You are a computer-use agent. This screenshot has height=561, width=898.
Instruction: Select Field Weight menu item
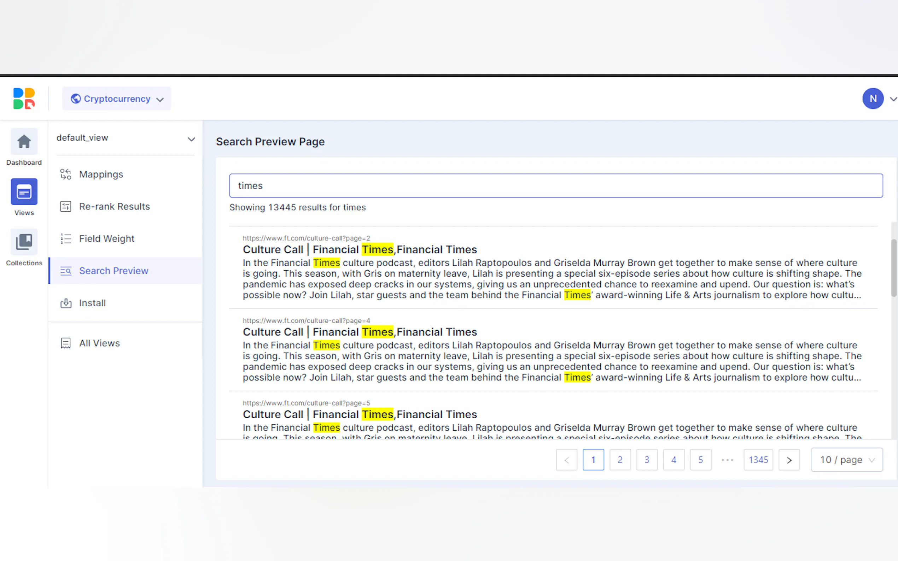[x=106, y=238]
